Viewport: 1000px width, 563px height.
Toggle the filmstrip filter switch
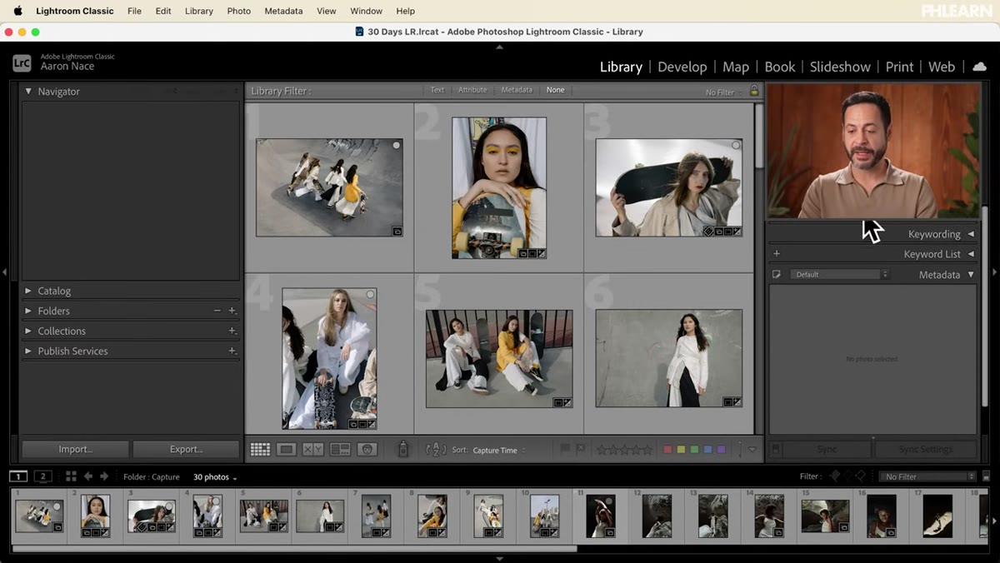tap(987, 476)
